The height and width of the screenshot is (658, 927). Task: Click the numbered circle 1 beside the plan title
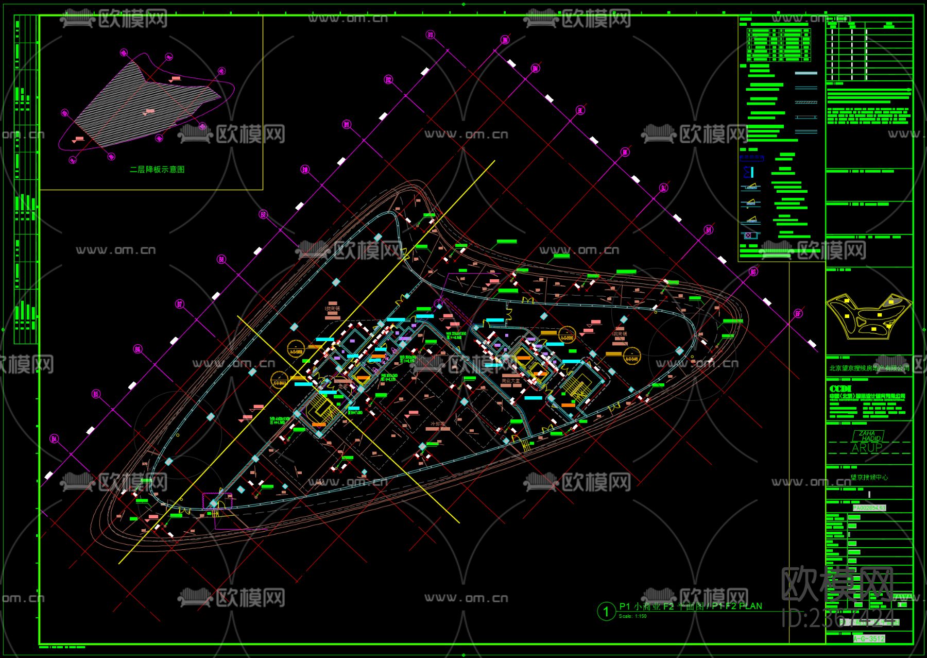(606, 612)
